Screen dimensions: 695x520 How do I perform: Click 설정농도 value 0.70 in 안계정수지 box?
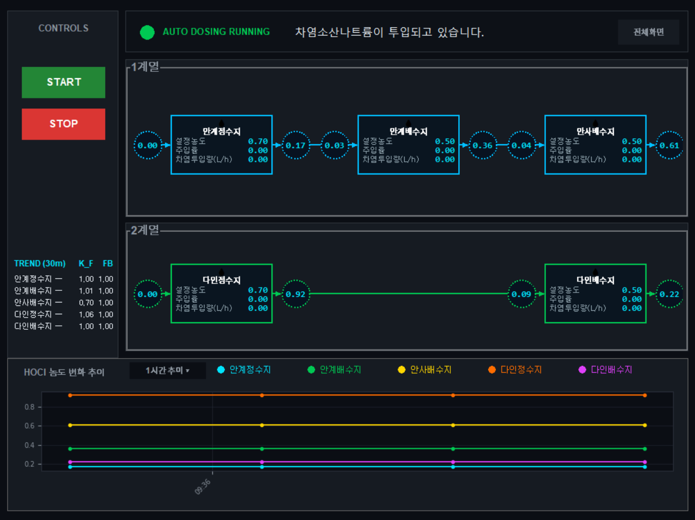click(258, 141)
